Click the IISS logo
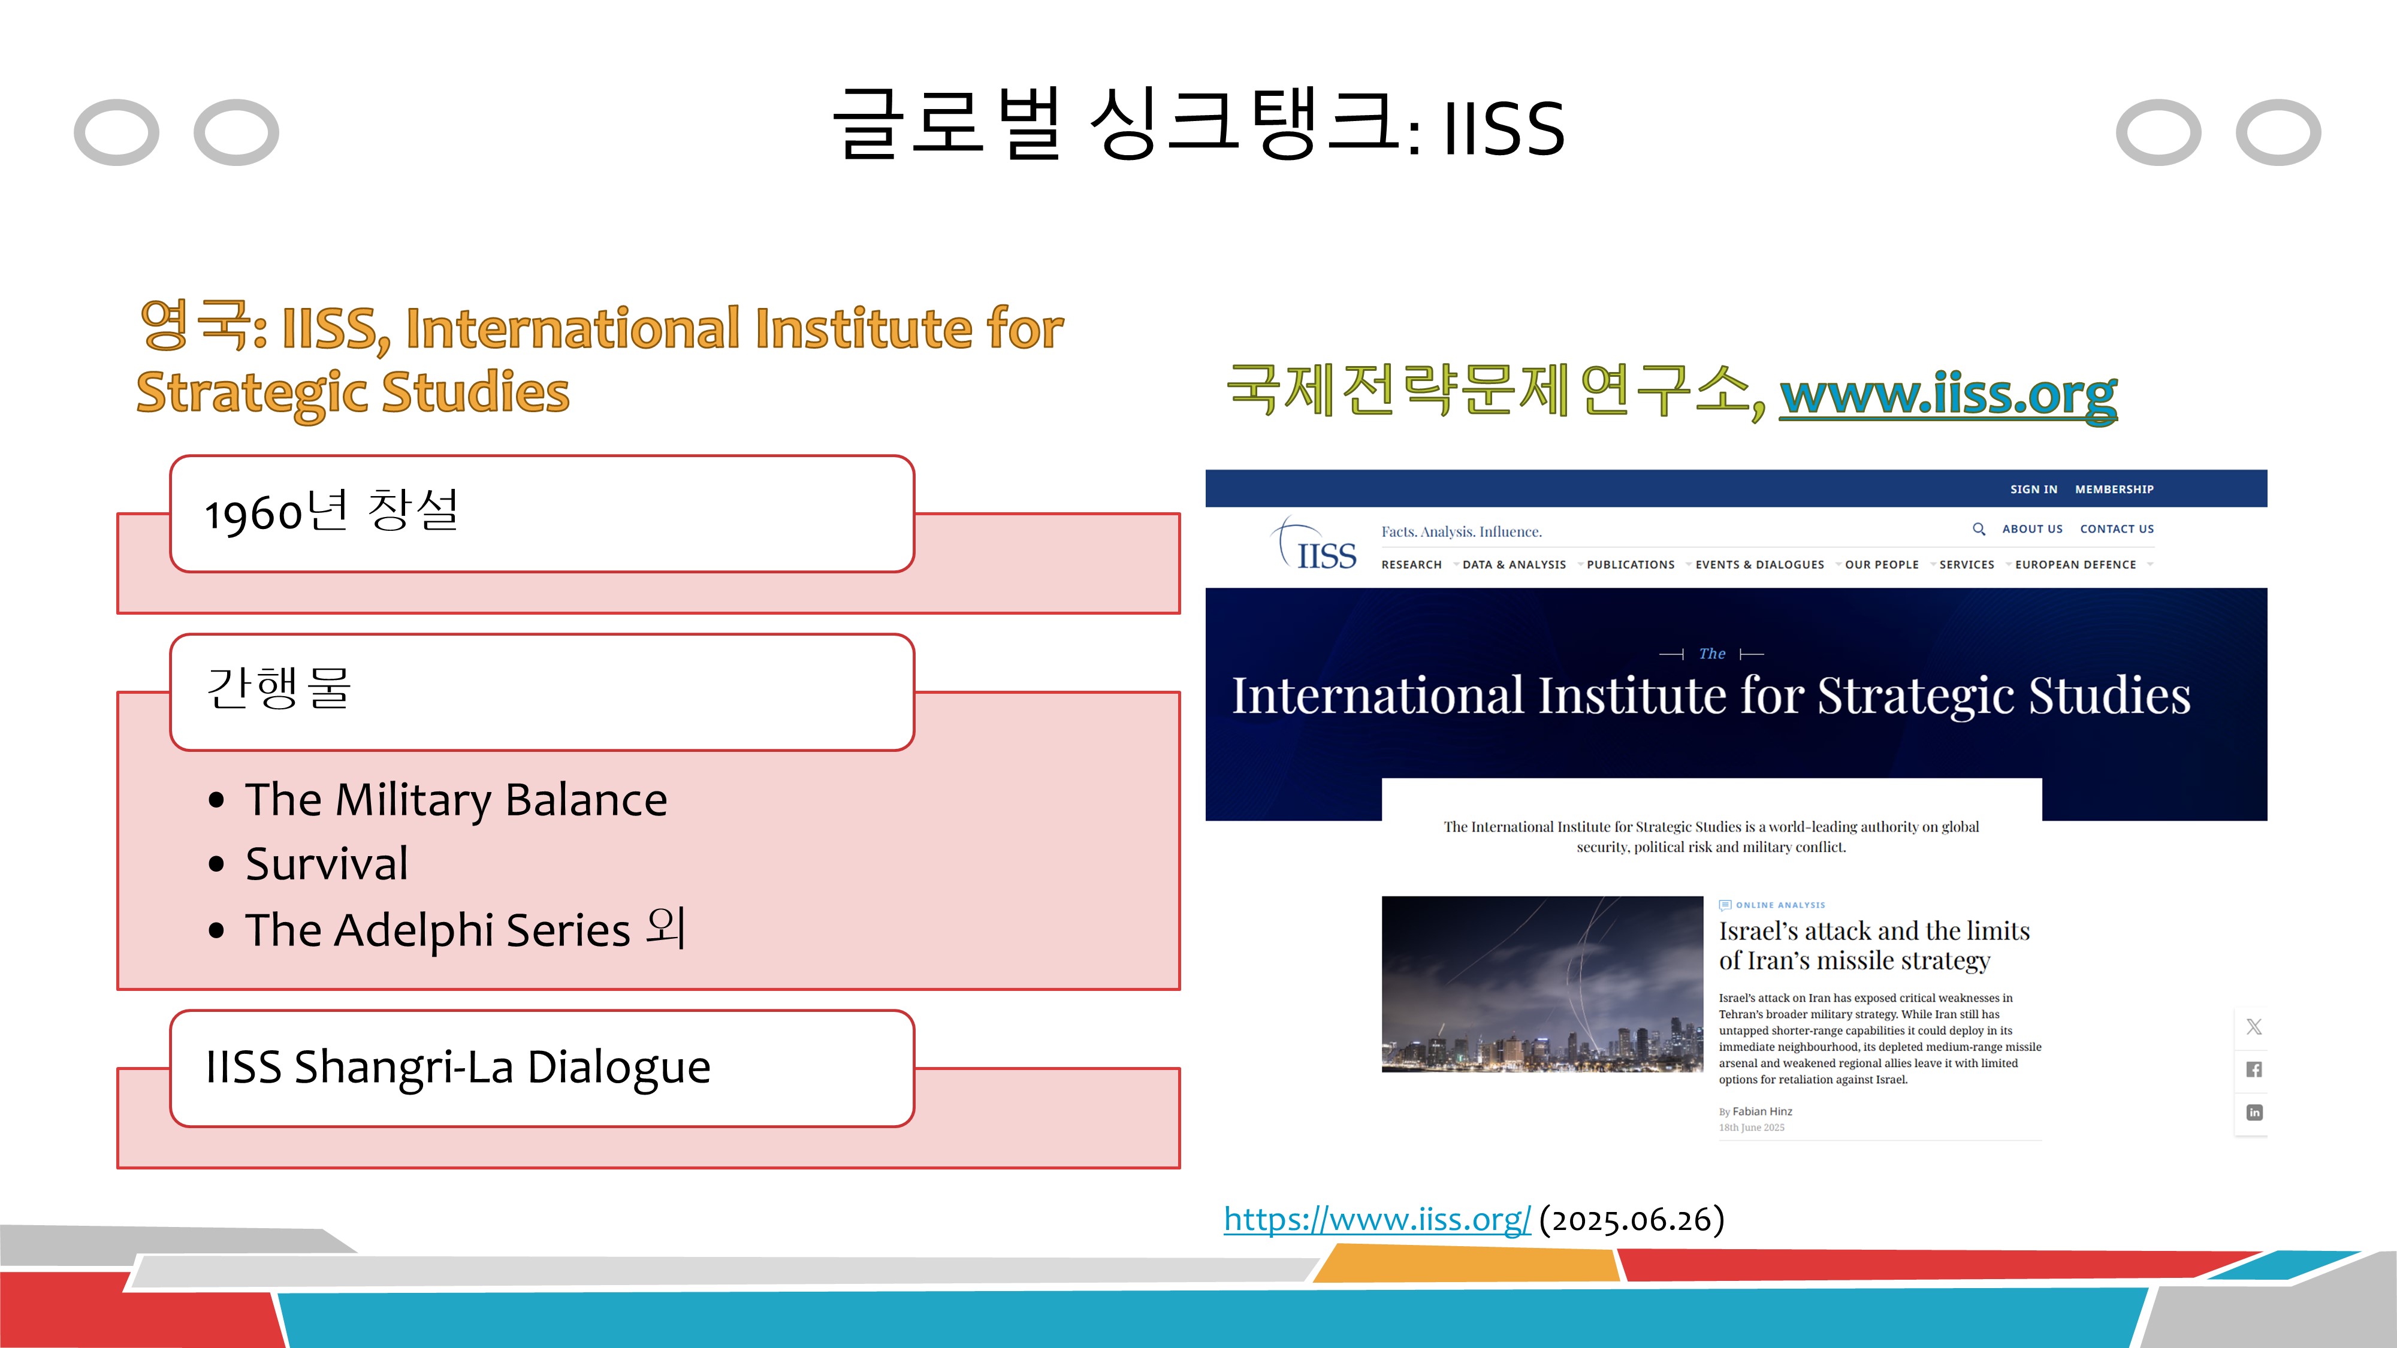Image resolution: width=2397 pixels, height=1348 pixels. (1314, 543)
